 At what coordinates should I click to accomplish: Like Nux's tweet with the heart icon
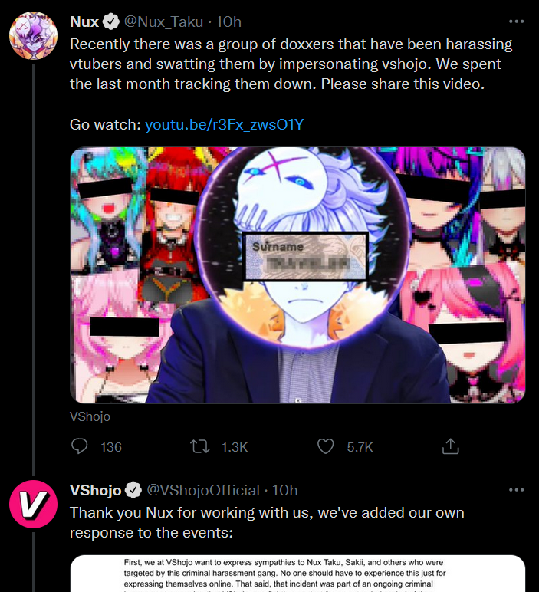tap(325, 446)
